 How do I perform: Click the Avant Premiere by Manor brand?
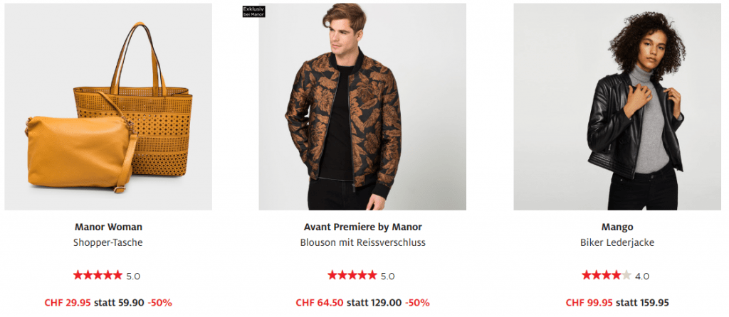coord(362,227)
